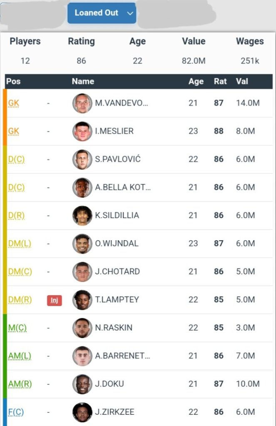
Task: Open N.RASKIN player name link
Action: pos(114,328)
